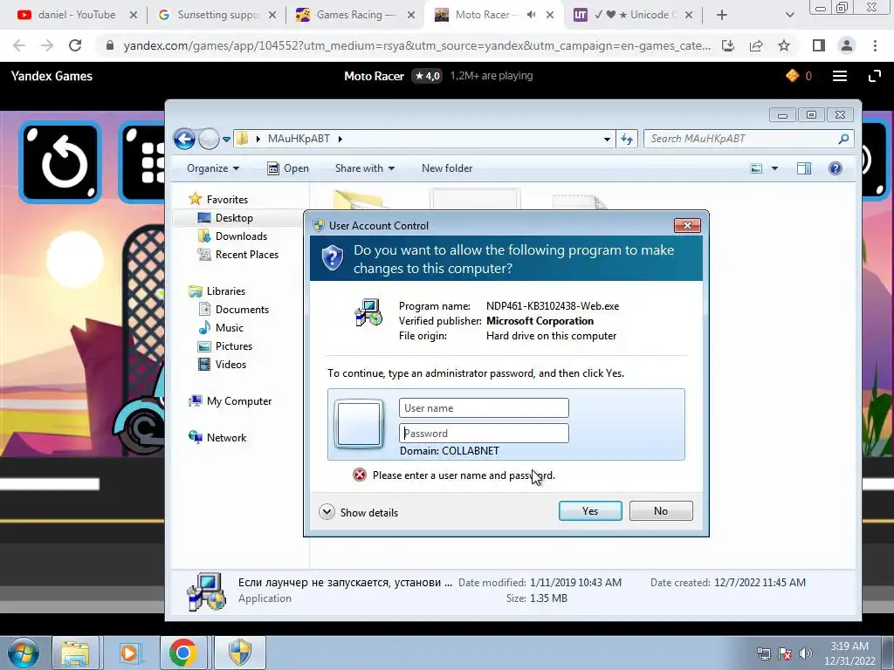Click the Explorer help question icon
Image resolution: width=894 pixels, height=670 pixels.
(836, 168)
